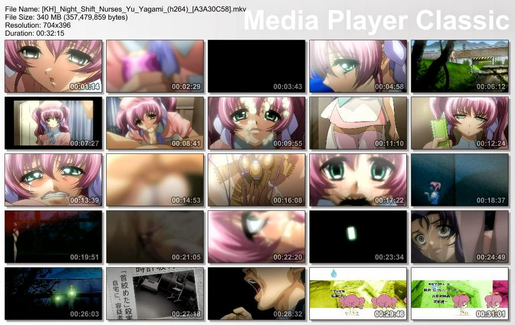The height and width of the screenshot is (325, 515).
Task: Open the dark red frame at 00:19:51
Action: pos(53,237)
